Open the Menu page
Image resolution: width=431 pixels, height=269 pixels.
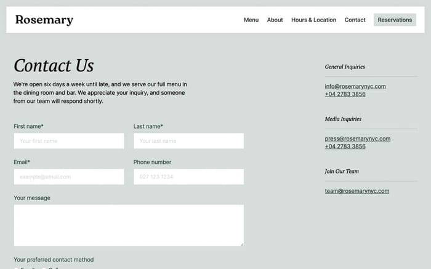tap(251, 20)
